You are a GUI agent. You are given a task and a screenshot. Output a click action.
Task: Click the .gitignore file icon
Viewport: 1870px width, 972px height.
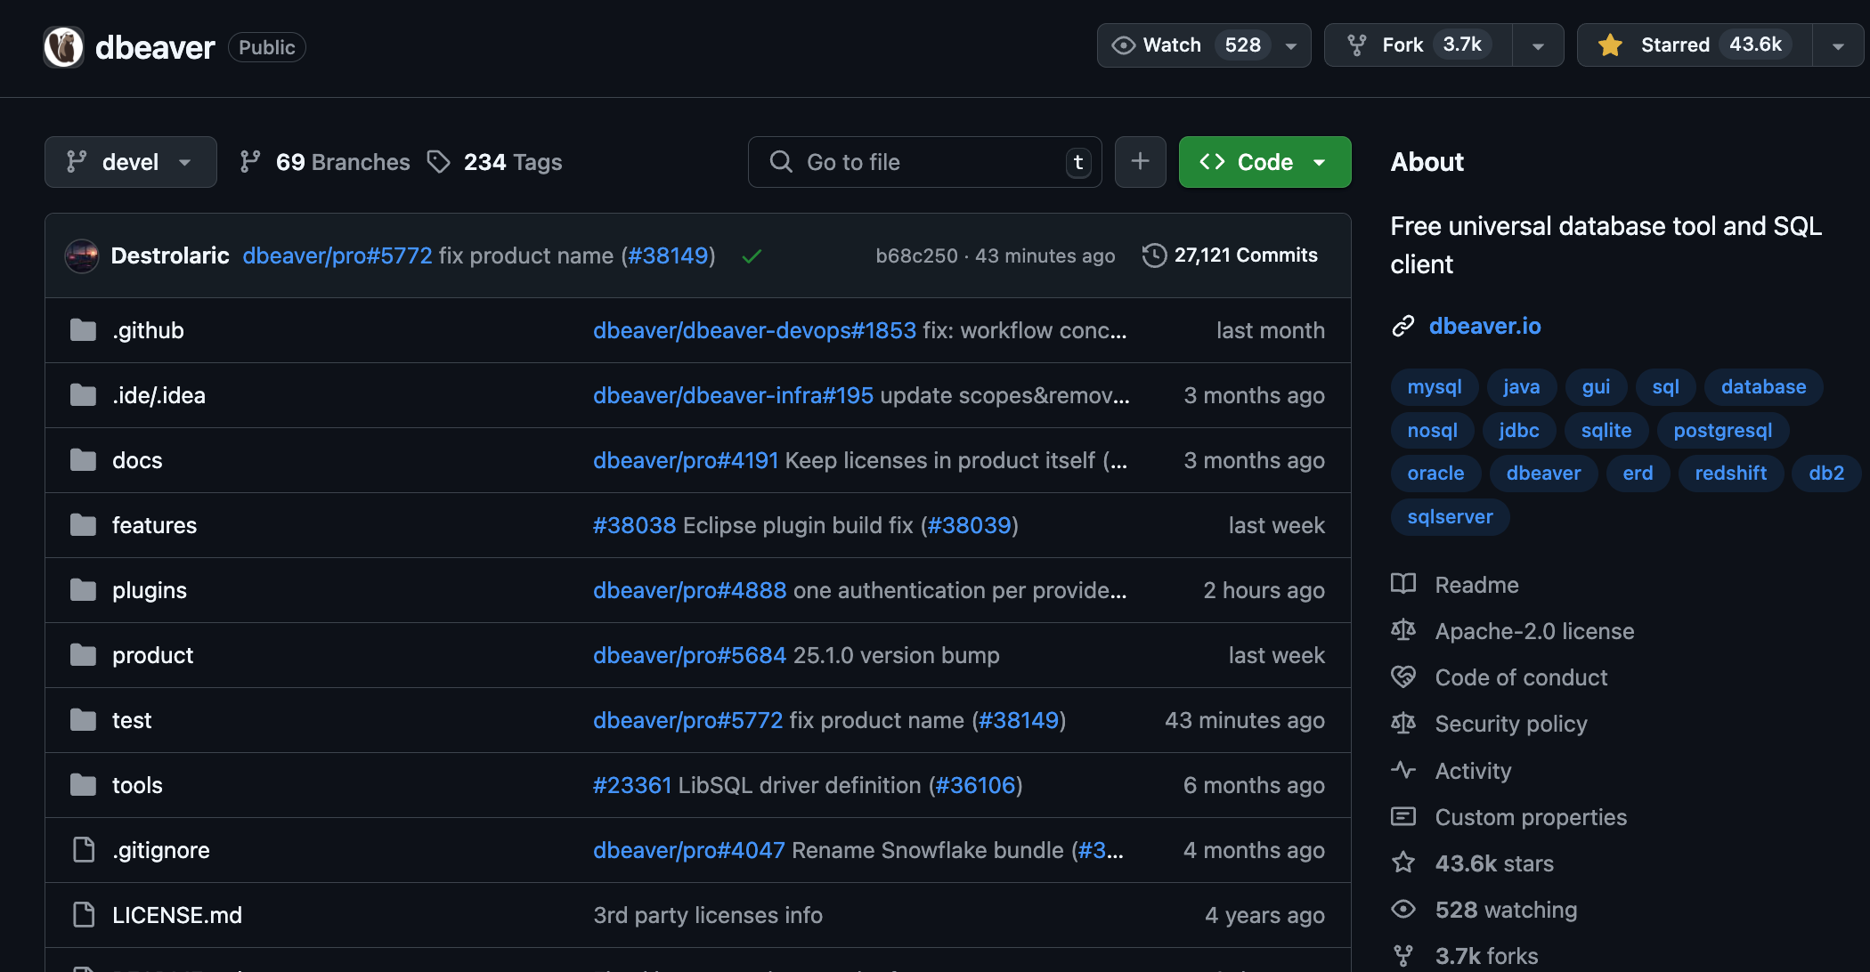point(84,850)
